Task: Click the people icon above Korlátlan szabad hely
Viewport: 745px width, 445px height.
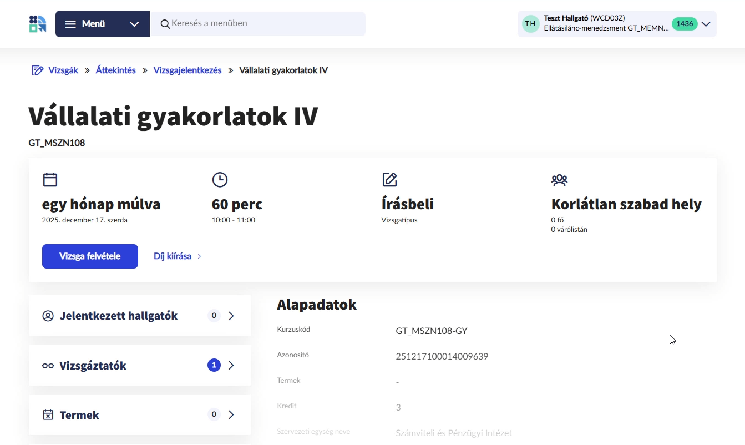Action: pyautogui.click(x=559, y=179)
